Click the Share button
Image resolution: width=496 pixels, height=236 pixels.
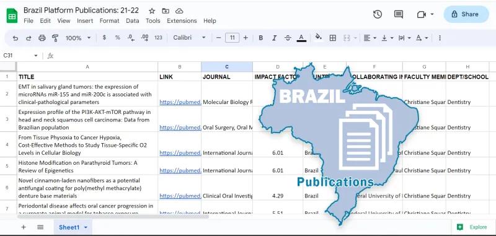coord(466,14)
